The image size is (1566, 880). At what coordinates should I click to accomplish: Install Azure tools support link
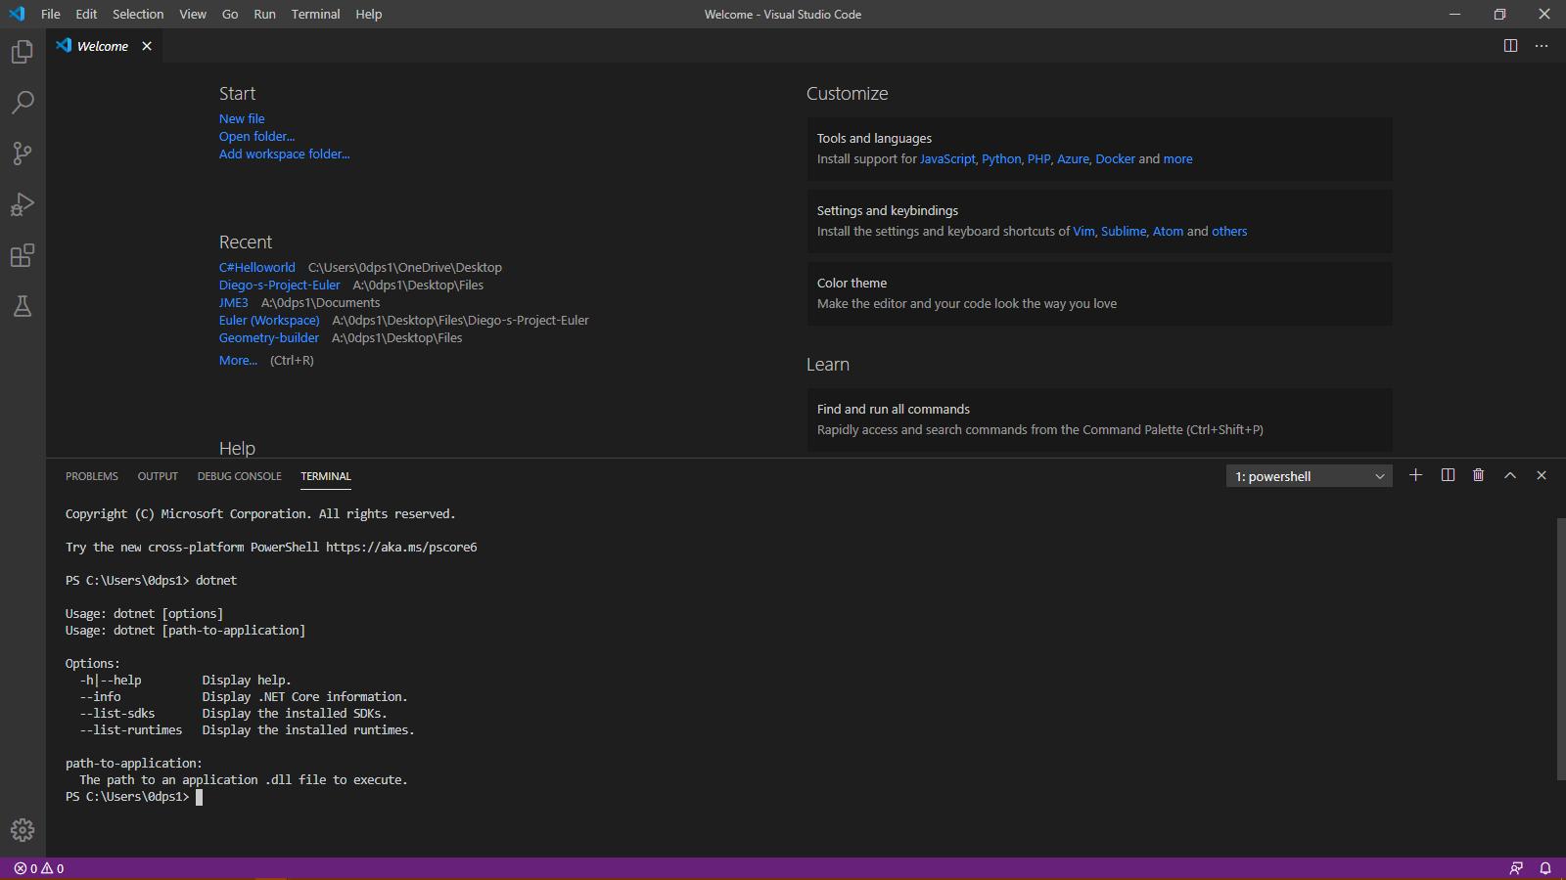pyautogui.click(x=1073, y=158)
